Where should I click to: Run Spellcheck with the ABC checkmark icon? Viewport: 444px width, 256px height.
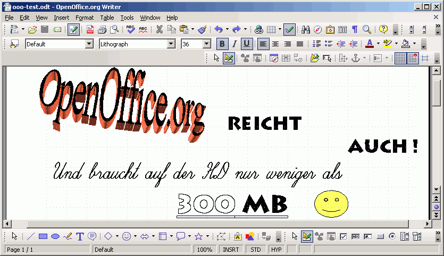tap(130, 29)
